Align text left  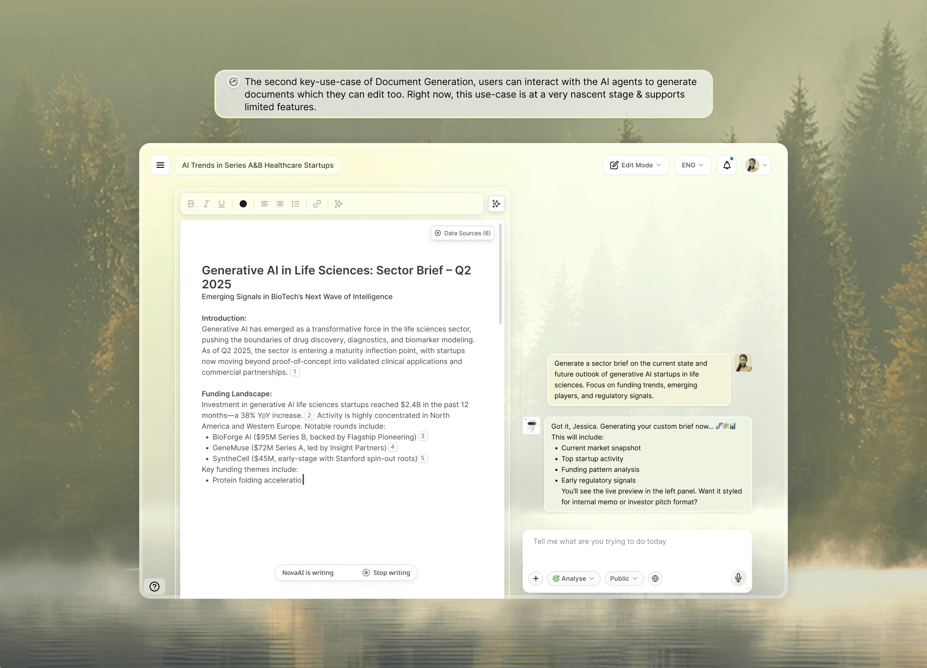pos(265,204)
